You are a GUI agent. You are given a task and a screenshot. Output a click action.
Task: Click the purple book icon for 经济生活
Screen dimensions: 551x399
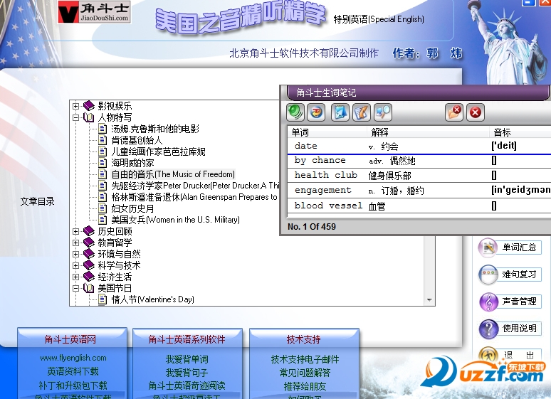pyautogui.click(x=89, y=277)
